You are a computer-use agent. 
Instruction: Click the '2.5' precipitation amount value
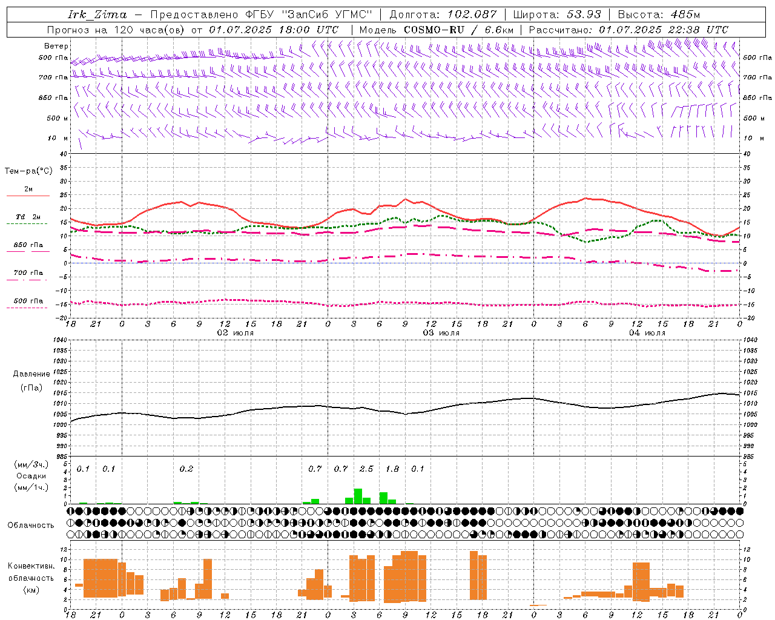366,469
